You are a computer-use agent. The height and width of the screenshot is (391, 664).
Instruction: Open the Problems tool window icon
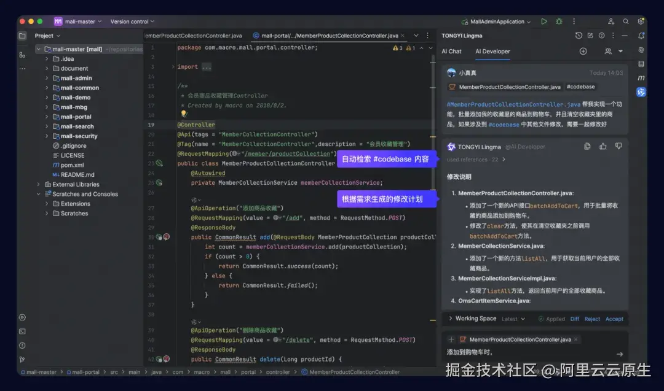point(22,346)
